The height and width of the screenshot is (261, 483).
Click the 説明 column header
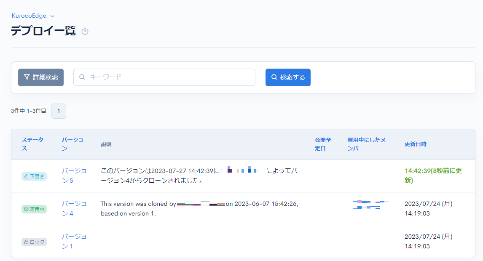(x=106, y=144)
